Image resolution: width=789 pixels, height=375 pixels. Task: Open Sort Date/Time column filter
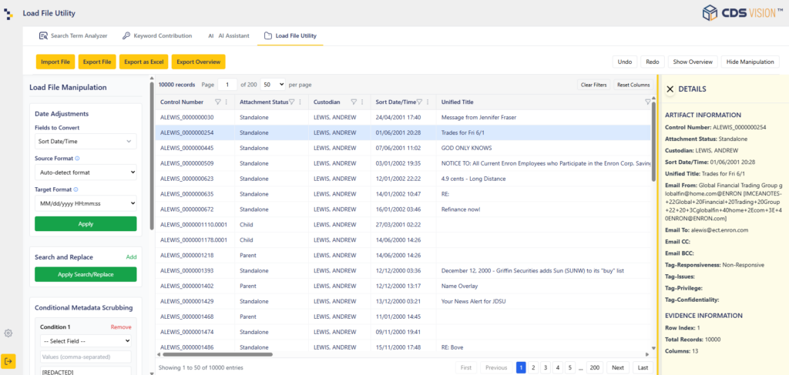pyautogui.click(x=419, y=102)
